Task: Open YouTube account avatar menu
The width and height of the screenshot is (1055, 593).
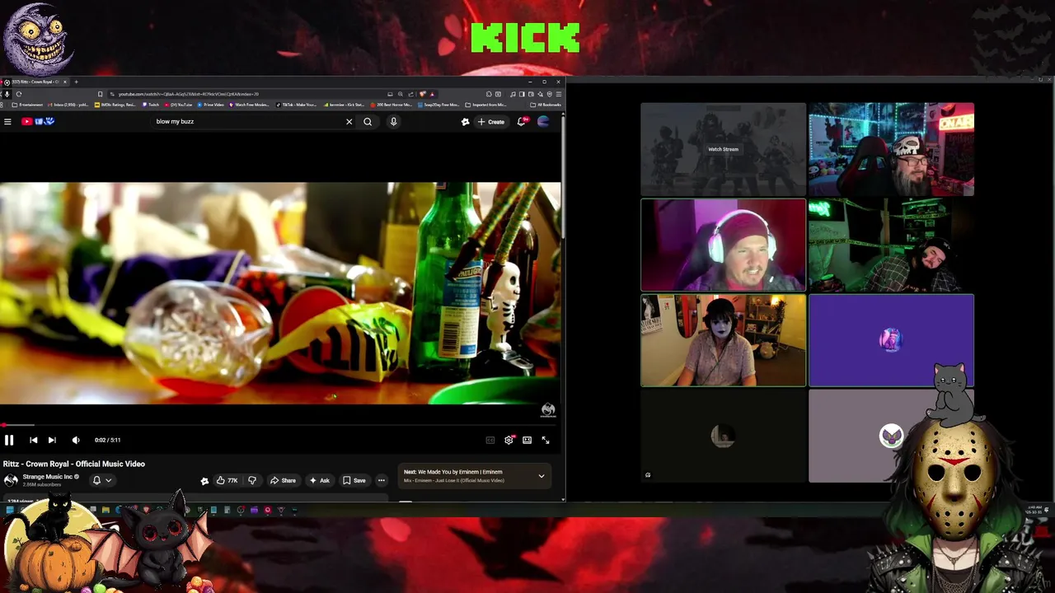Action: (x=543, y=122)
